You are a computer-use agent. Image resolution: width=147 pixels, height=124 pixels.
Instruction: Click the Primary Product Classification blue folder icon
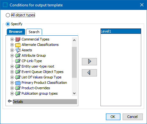point(18,83)
